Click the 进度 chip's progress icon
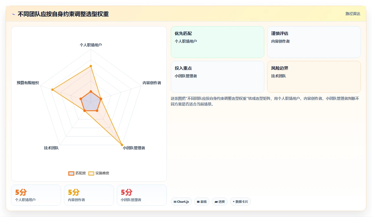This screenshot has height=217, width=372. click(x=216, y=202)
